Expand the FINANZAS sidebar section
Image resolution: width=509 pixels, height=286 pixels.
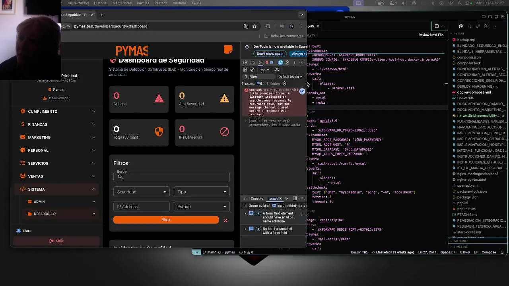pyautogui.click(x=56, y=124)
